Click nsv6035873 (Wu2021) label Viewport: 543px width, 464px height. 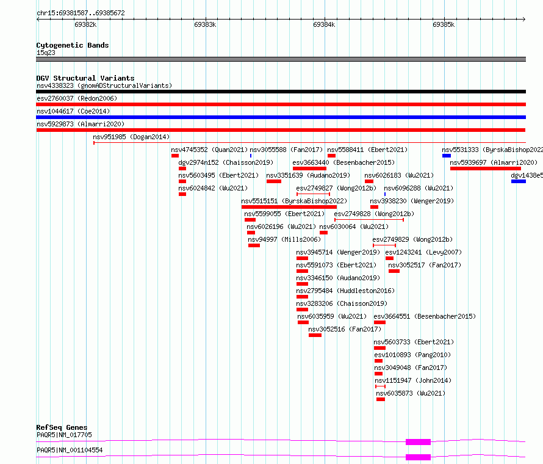click(411, 393)
